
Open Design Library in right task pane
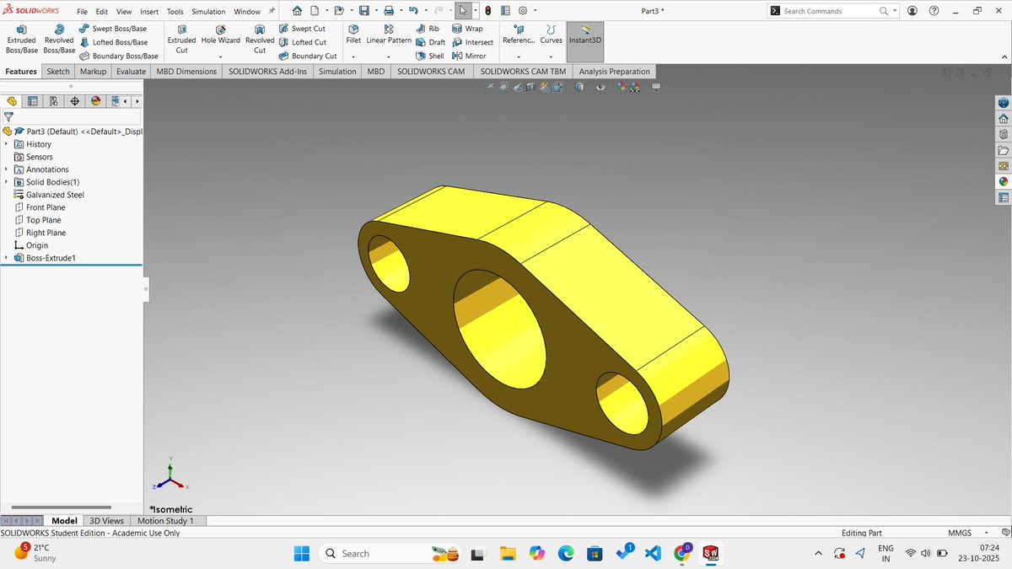pos(1004,134)
